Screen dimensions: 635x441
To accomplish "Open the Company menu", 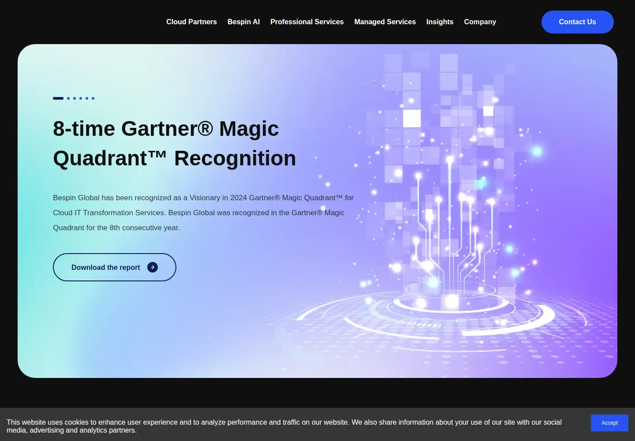I will point(480,22).
